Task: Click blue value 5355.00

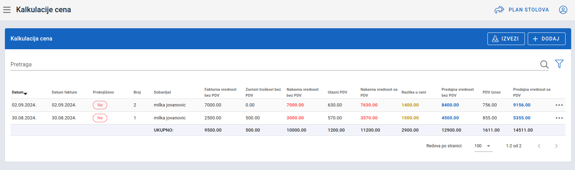Action: pyautogui.click(x=522, y=118)
